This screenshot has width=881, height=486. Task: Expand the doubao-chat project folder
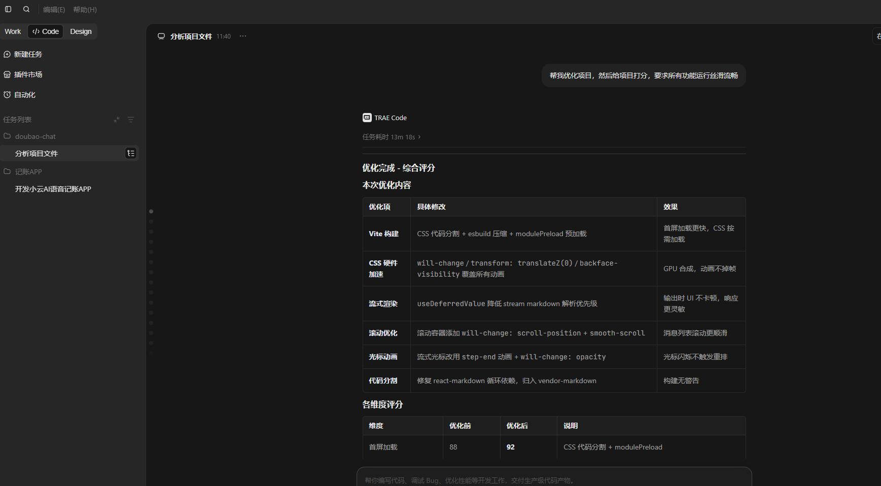[x=29, y=136]
